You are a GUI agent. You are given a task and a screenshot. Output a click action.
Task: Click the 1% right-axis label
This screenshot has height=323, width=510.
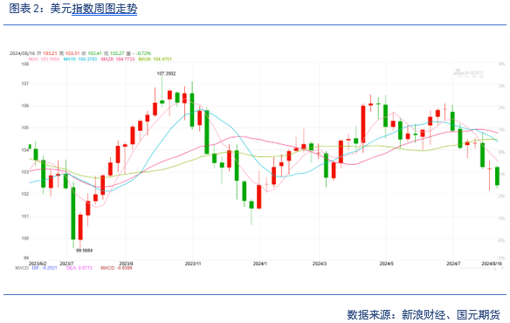point(502,130)
